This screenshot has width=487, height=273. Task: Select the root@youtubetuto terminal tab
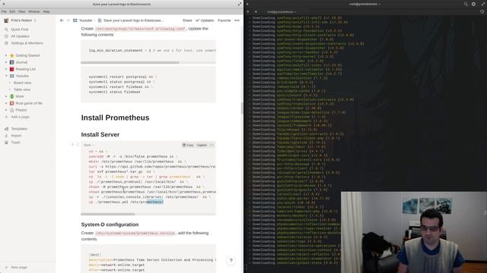click(x=282, y=12)
